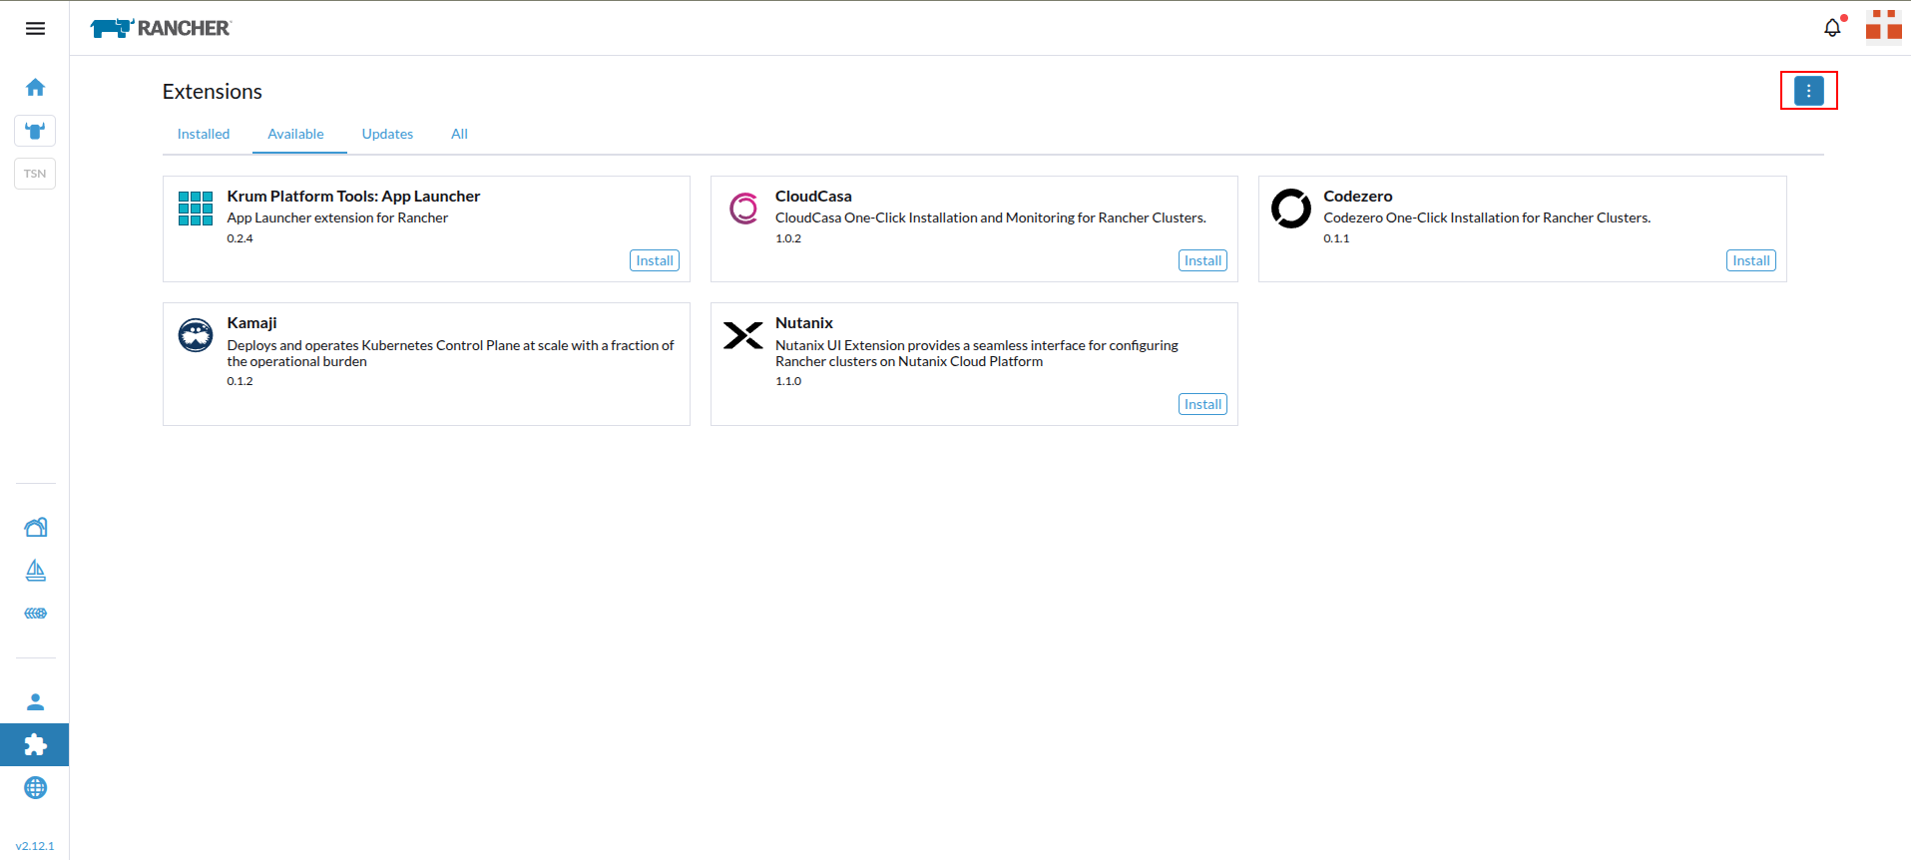Open the Kamaji extension card
Viewport: 1911px width, 860px height.
click(426, 364)
